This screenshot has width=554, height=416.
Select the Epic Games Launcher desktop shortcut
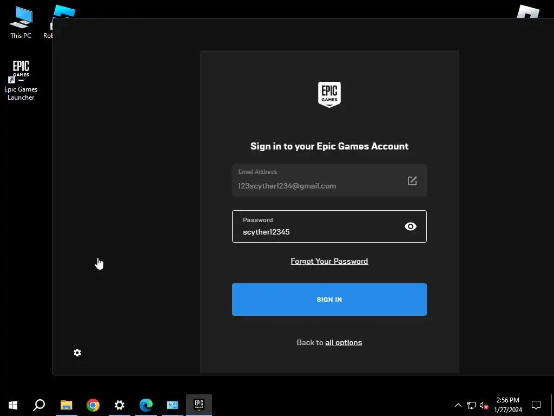(21, 80)
